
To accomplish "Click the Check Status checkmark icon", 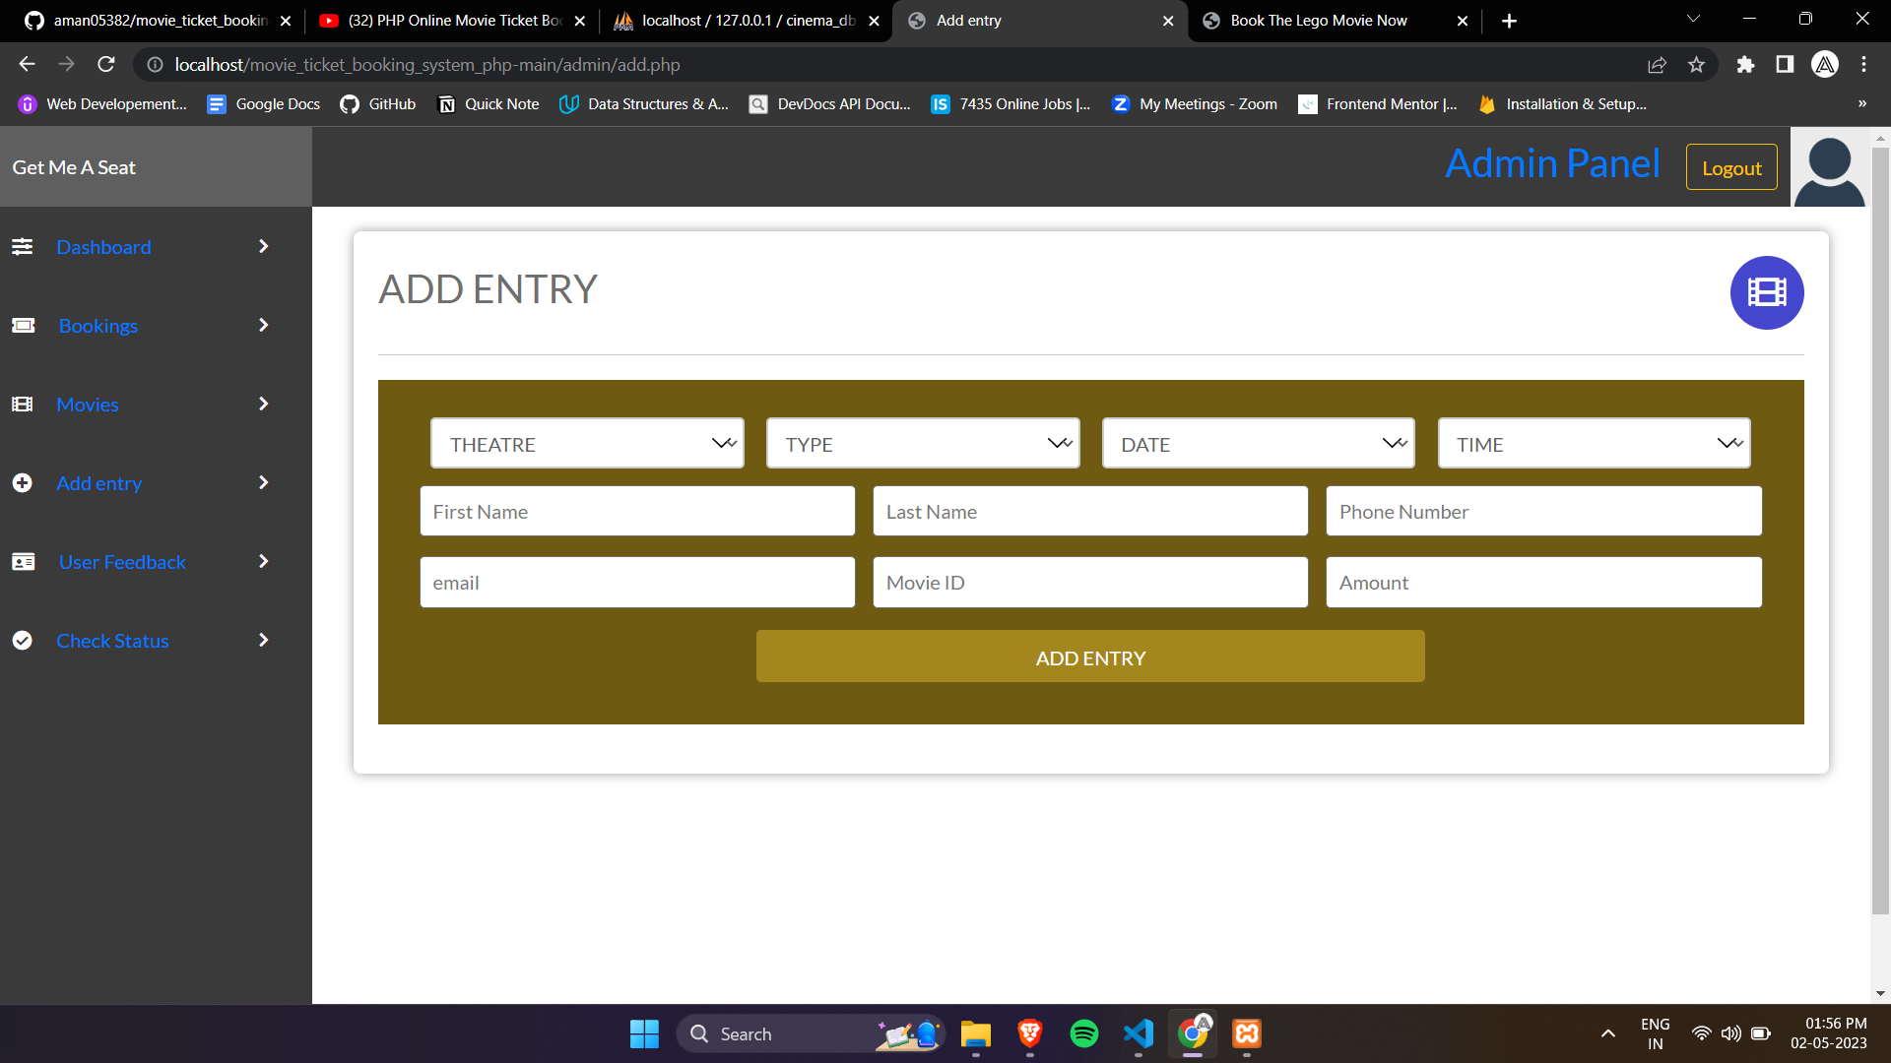I will tap(22, 640).
